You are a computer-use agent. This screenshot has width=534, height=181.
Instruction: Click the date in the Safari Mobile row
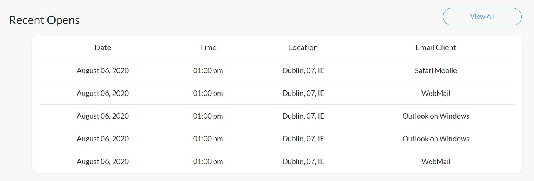(x=103, y=70)
